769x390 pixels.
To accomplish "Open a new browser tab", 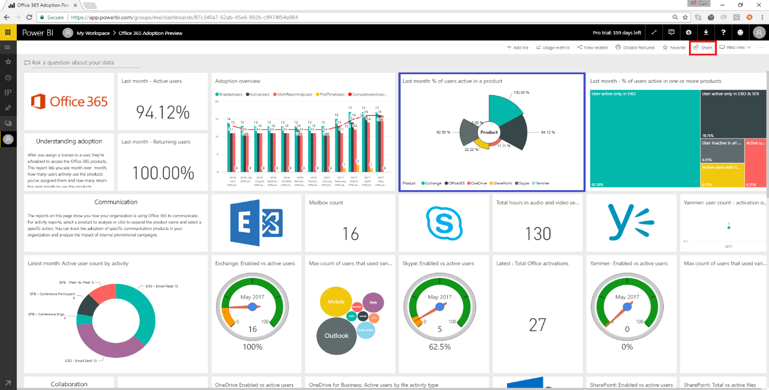I will coord(90,5).
